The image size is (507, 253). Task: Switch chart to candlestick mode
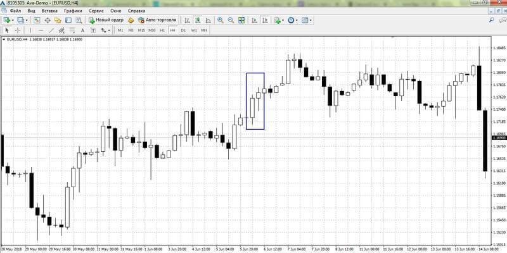[x=198, y=20]
